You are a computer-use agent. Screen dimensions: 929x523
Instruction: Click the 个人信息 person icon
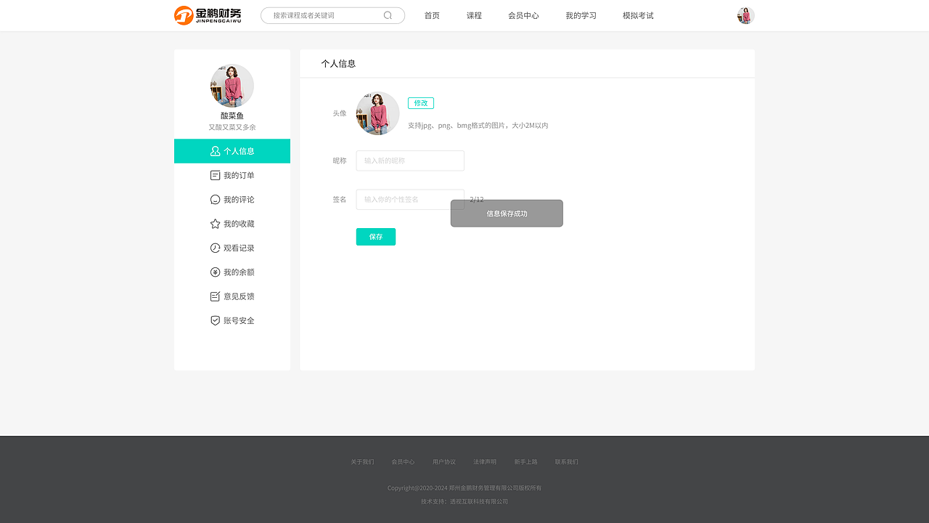point(215,151)
